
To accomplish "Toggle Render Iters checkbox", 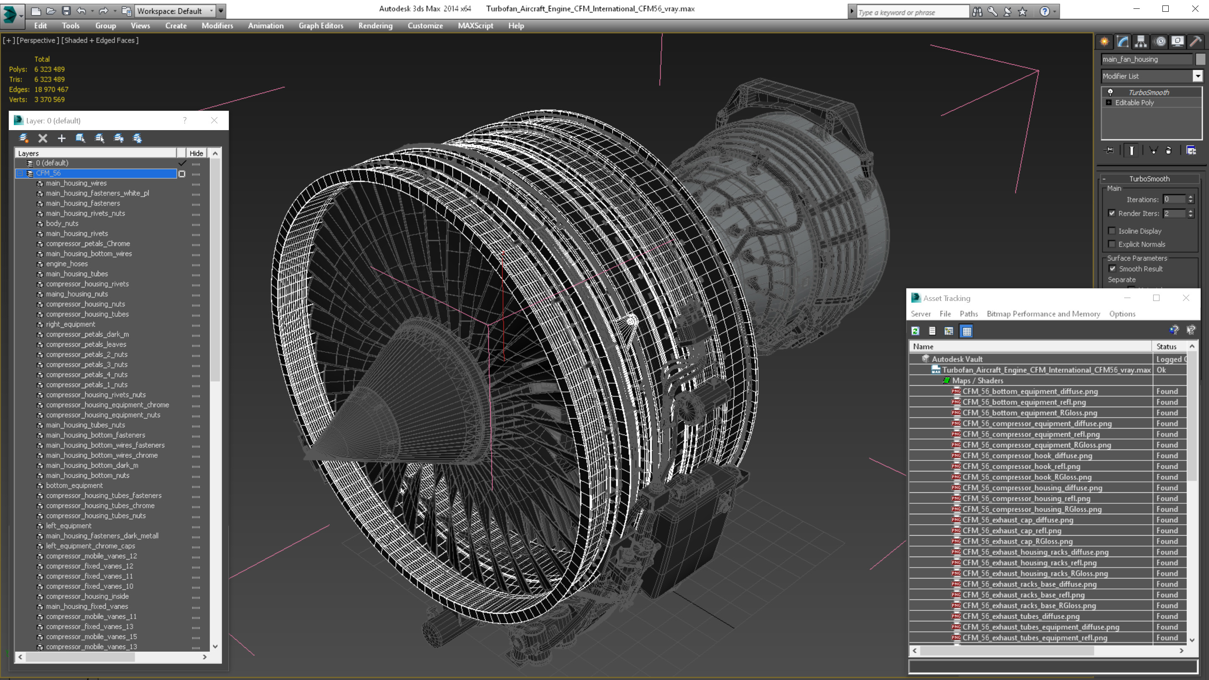I will (1112, 213).
